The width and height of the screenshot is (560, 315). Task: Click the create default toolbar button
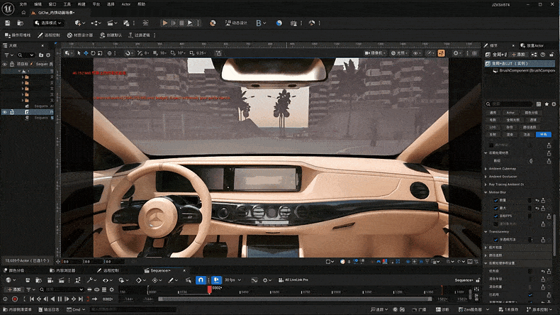[111, 35]
